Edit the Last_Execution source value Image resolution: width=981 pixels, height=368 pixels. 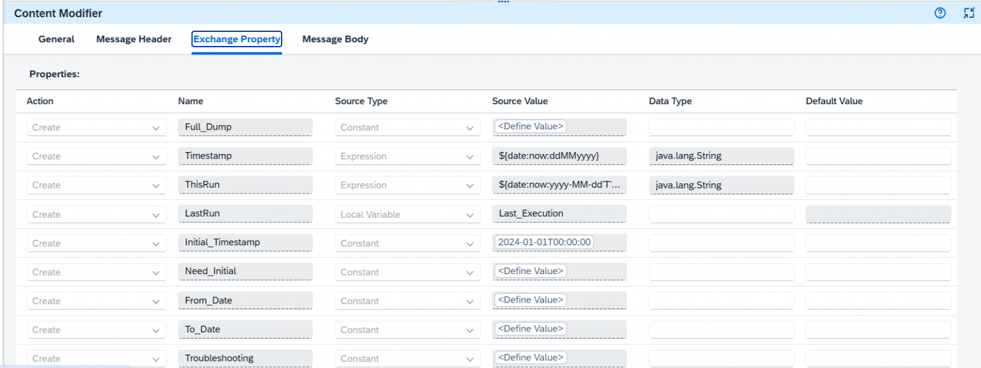tap(559, 213)
